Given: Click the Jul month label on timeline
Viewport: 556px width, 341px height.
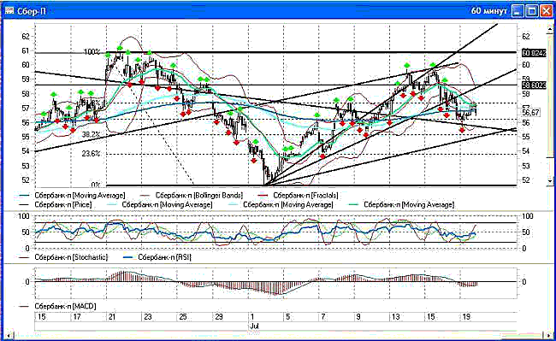Looking at the screenshot, I should pyautogui.click(x=254, y=326).
